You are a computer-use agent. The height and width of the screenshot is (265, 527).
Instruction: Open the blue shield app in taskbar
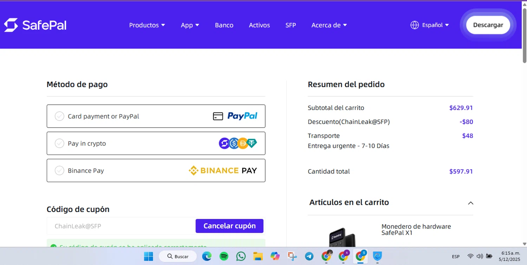tap(377, 256)
